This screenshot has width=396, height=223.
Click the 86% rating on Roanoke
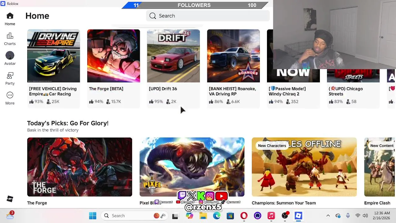(x=216, y=102)
